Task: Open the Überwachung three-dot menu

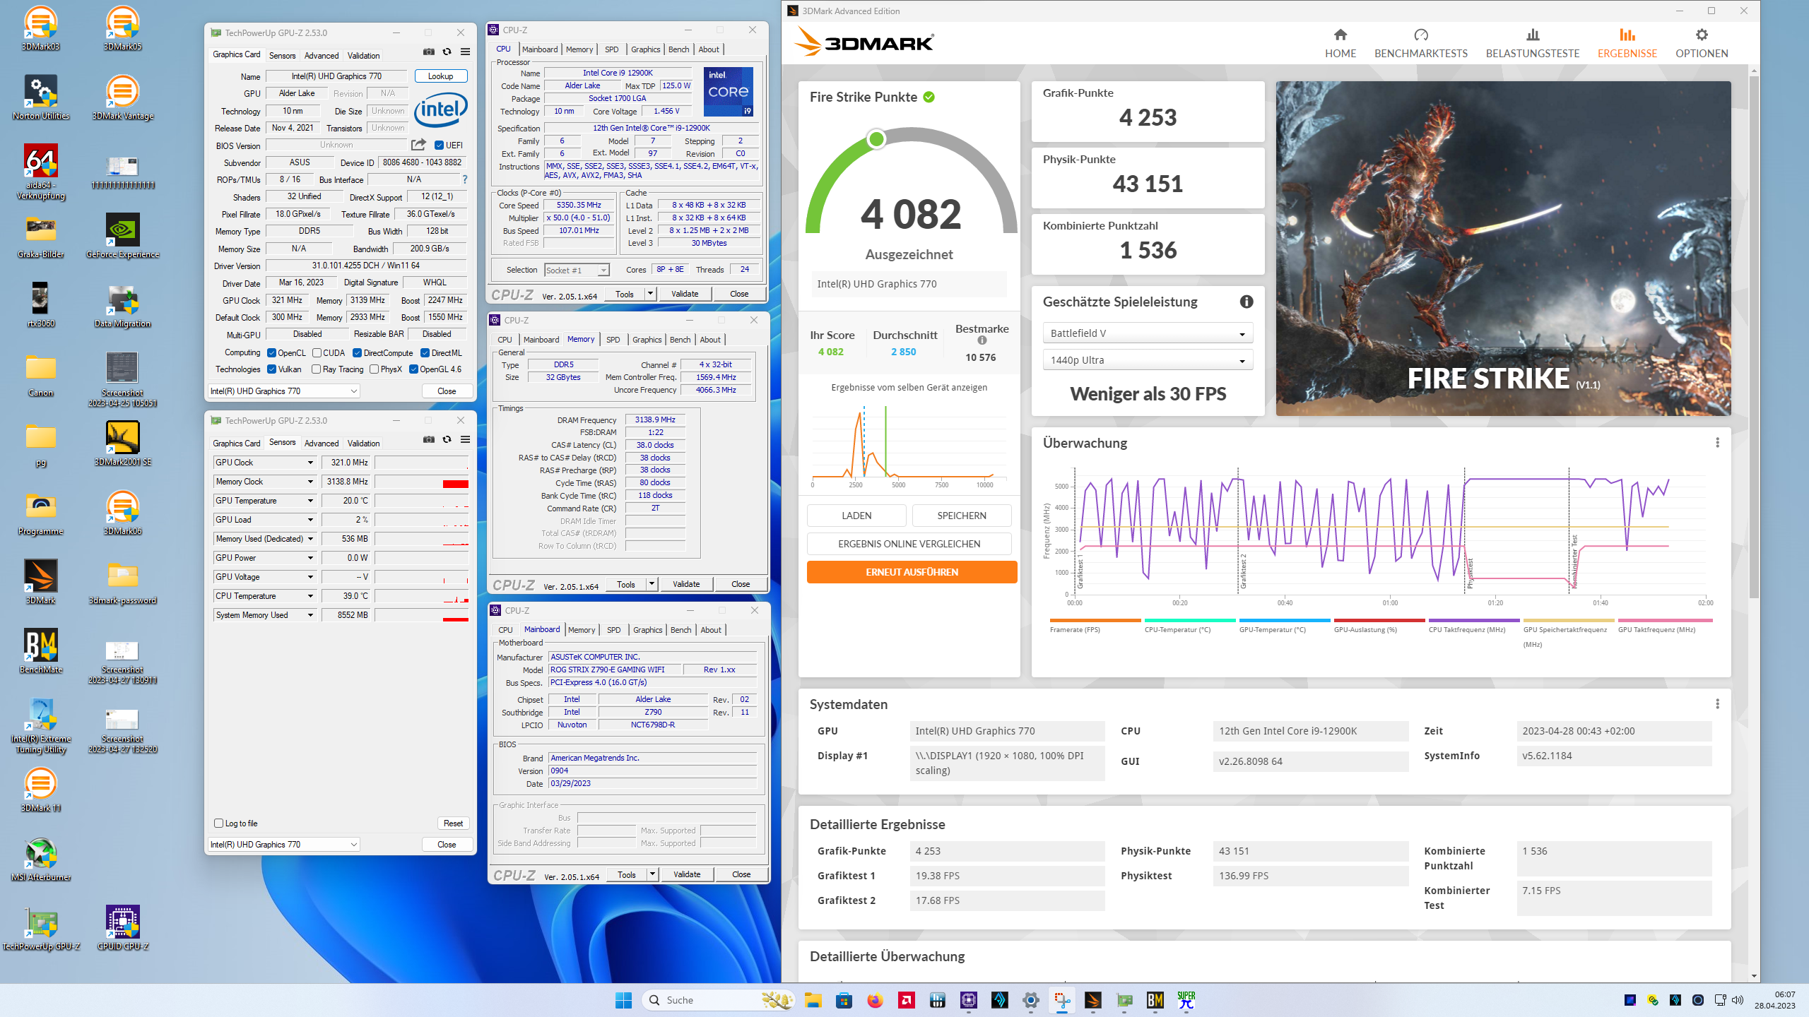Action: click(x=1717, y=443)
